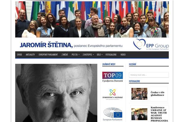The height and width of the screenshot is (122, 184).
Task: Open the TOP09 party logo link
Action: [113, 77]
